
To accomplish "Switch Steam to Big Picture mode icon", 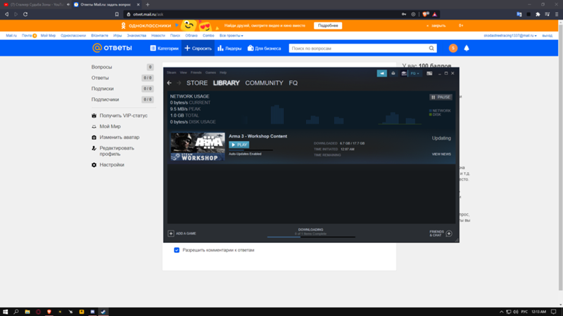I will (429, 73).
